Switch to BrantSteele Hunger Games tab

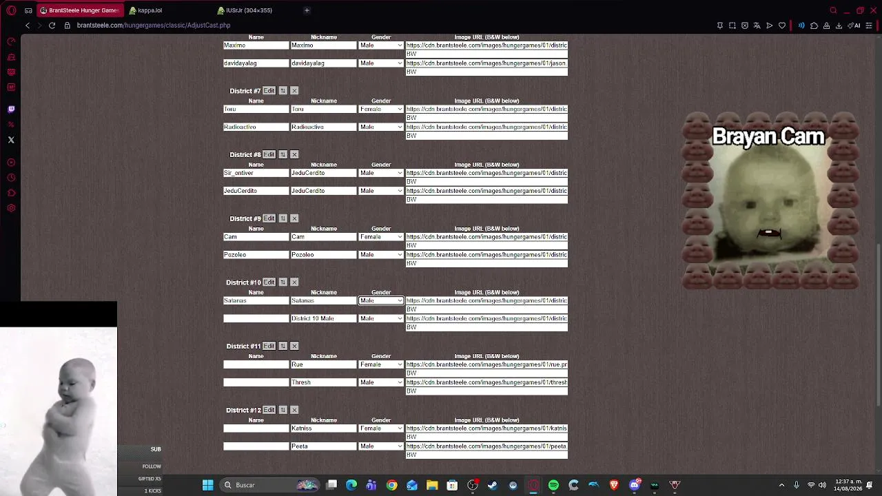[x=79, y=10]
